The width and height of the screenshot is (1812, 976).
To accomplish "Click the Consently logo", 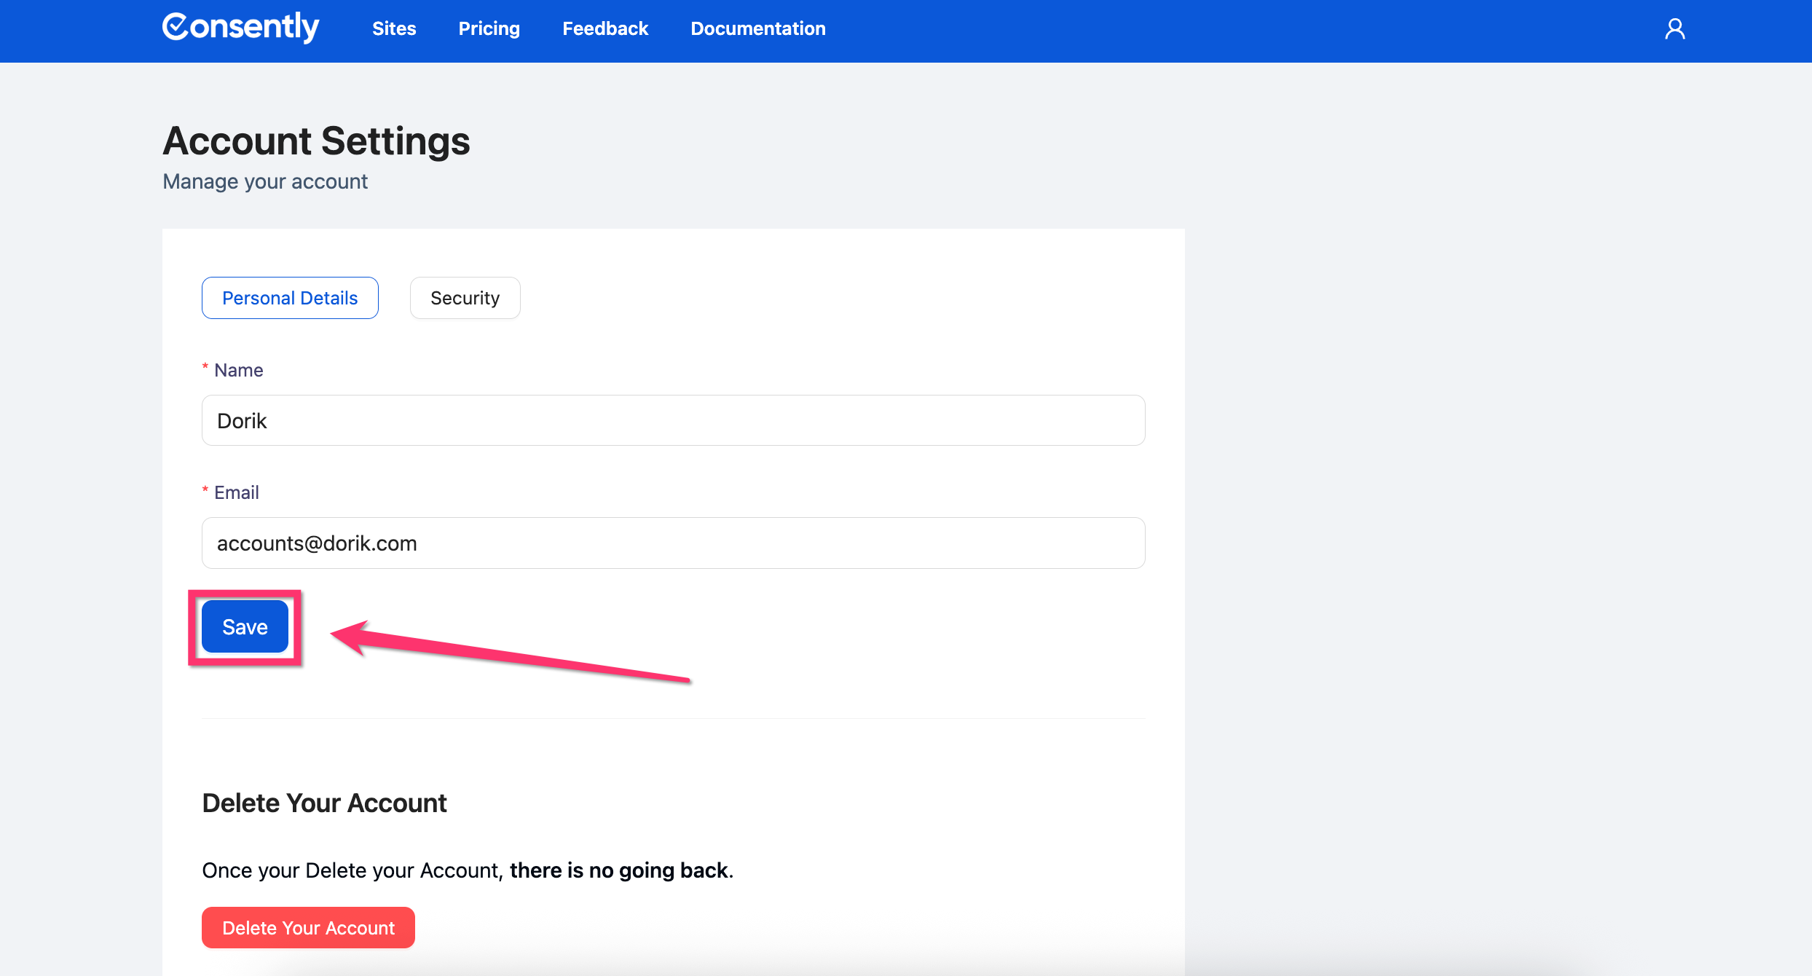I will (x=240, y=28).
